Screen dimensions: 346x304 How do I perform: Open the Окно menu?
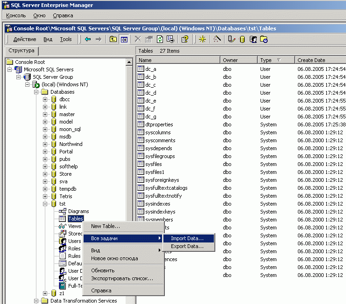[x=39, y=16]
